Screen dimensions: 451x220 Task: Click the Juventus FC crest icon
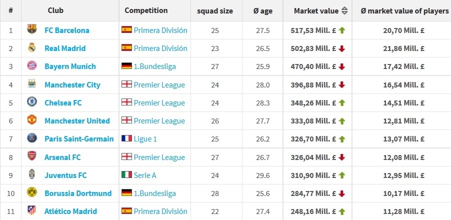[x=32, y=175]
